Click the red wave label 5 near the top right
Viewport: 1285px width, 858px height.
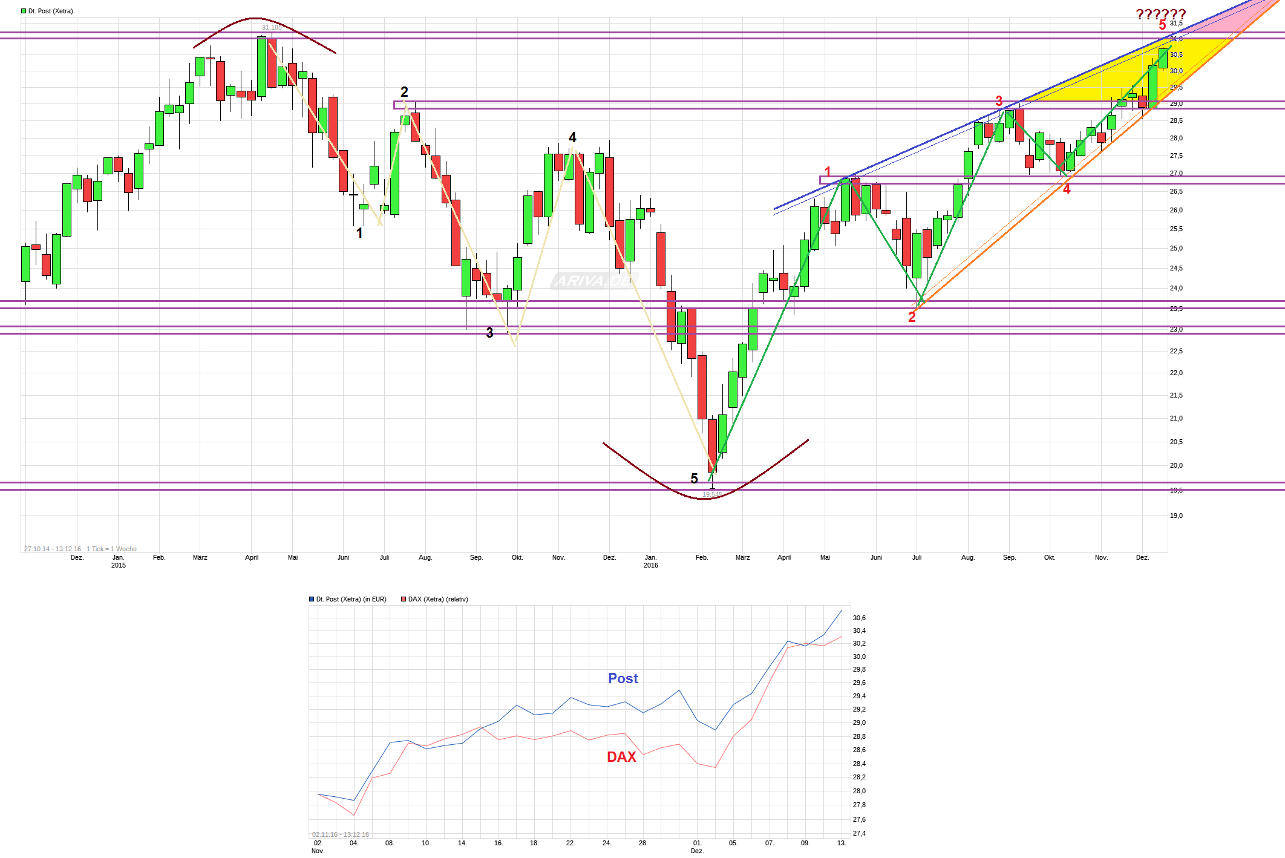coord(1162,25)
